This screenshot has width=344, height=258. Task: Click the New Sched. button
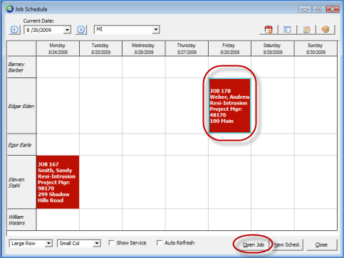(287, 244)
